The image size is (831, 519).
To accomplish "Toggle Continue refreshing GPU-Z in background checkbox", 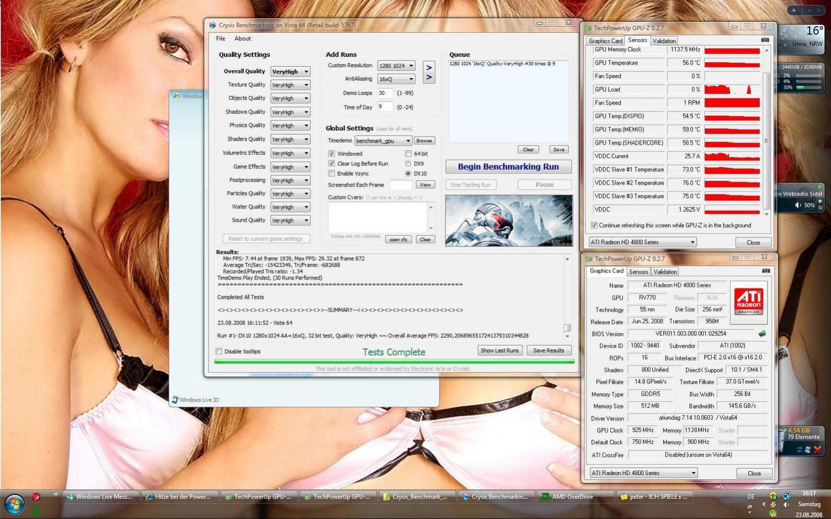I will coord(594,226).
